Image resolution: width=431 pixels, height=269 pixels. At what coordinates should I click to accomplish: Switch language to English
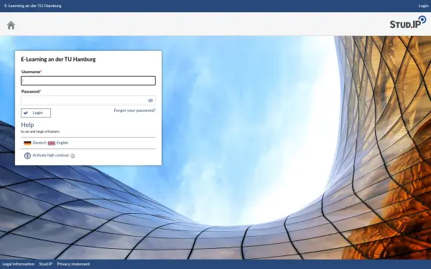(62, 143)
